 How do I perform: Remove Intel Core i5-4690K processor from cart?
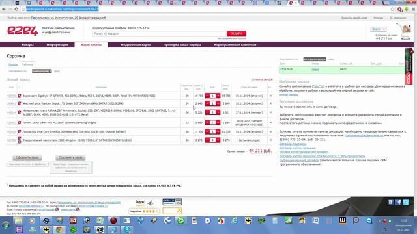pos(270,131)
